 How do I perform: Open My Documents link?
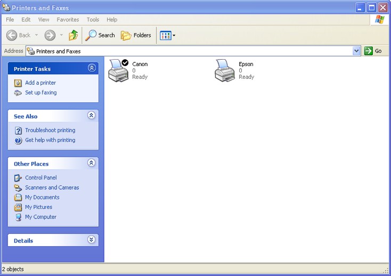pyautogui.click(x=42, y=197)
